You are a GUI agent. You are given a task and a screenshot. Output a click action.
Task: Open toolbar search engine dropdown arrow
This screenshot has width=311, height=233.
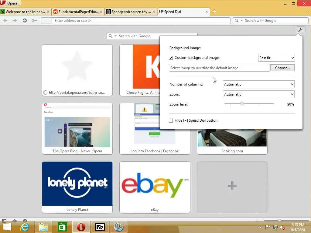[241, 21]
